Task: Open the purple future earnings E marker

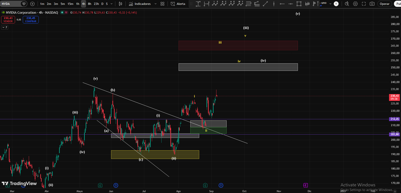Action: tap(306, 185)
